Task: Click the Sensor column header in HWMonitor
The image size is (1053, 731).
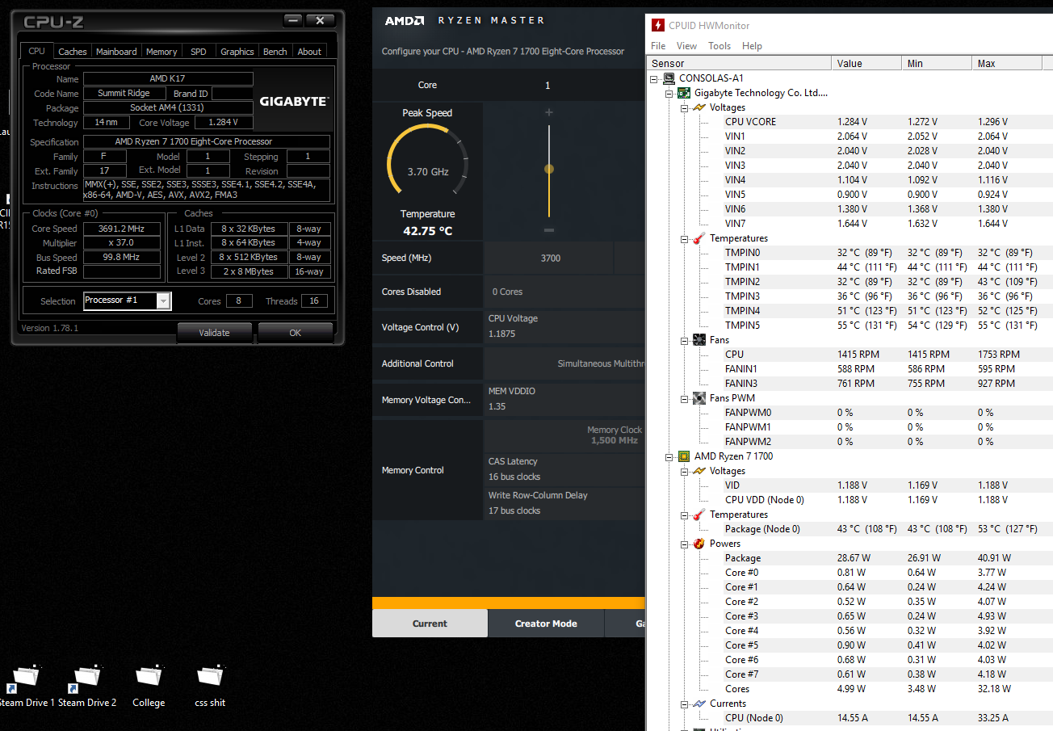Action: pyautogui.click(x=740, y=63)
